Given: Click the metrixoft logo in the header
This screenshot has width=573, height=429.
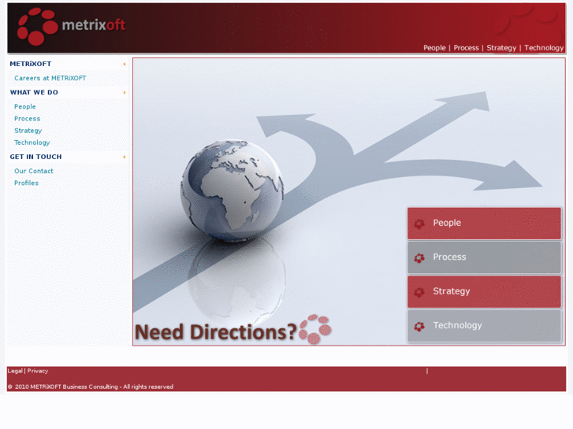Looking at the screenshot, I should [71, 26].
